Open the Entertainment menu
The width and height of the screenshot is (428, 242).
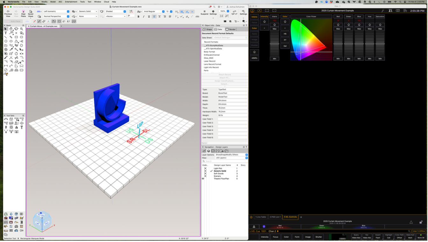pyautogui.click(x=71, y=2)
